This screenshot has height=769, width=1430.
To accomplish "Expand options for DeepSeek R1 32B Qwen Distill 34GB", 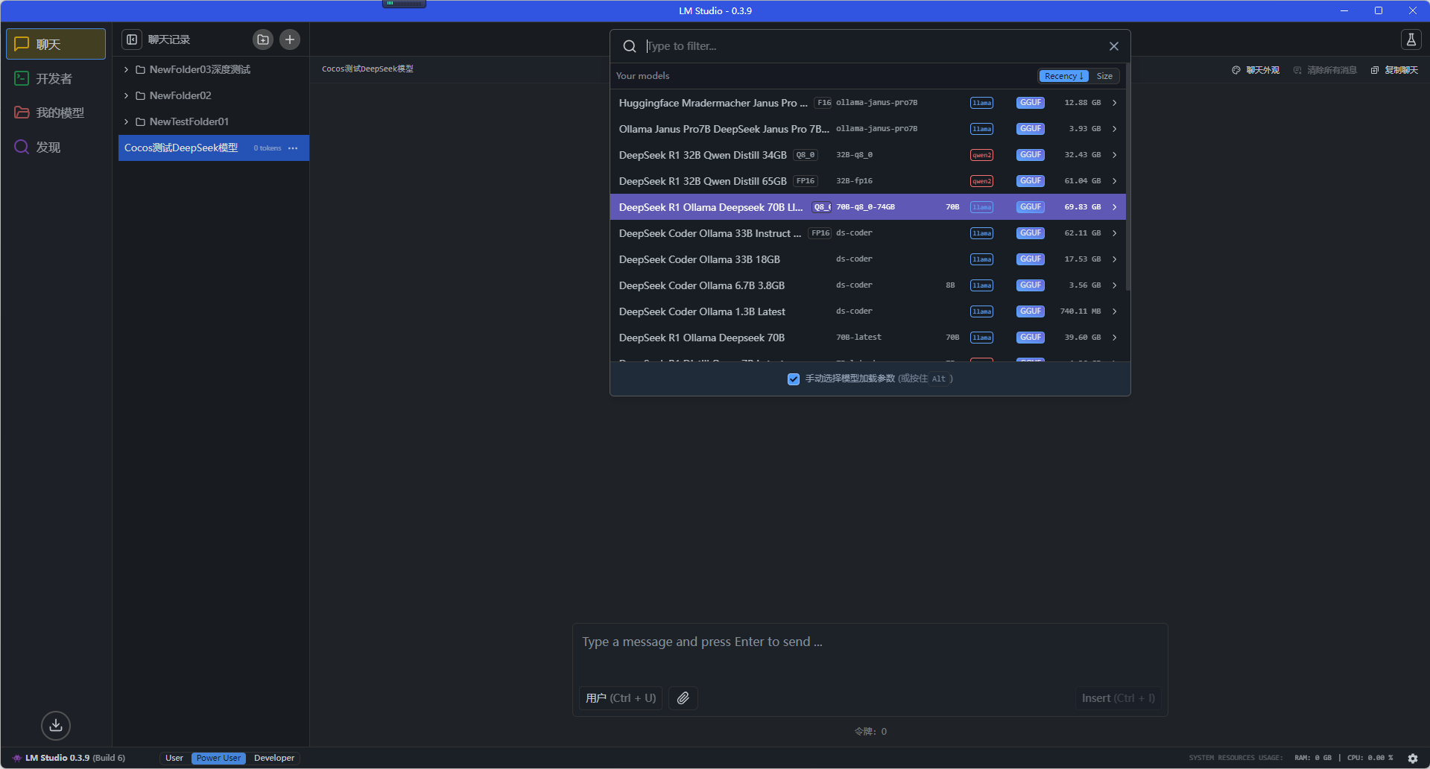I will (x=1114, y=155).
